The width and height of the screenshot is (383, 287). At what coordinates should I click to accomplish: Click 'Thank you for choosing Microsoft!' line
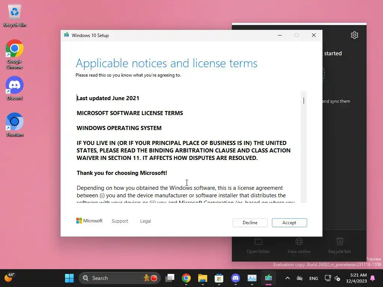click(122, 173)
